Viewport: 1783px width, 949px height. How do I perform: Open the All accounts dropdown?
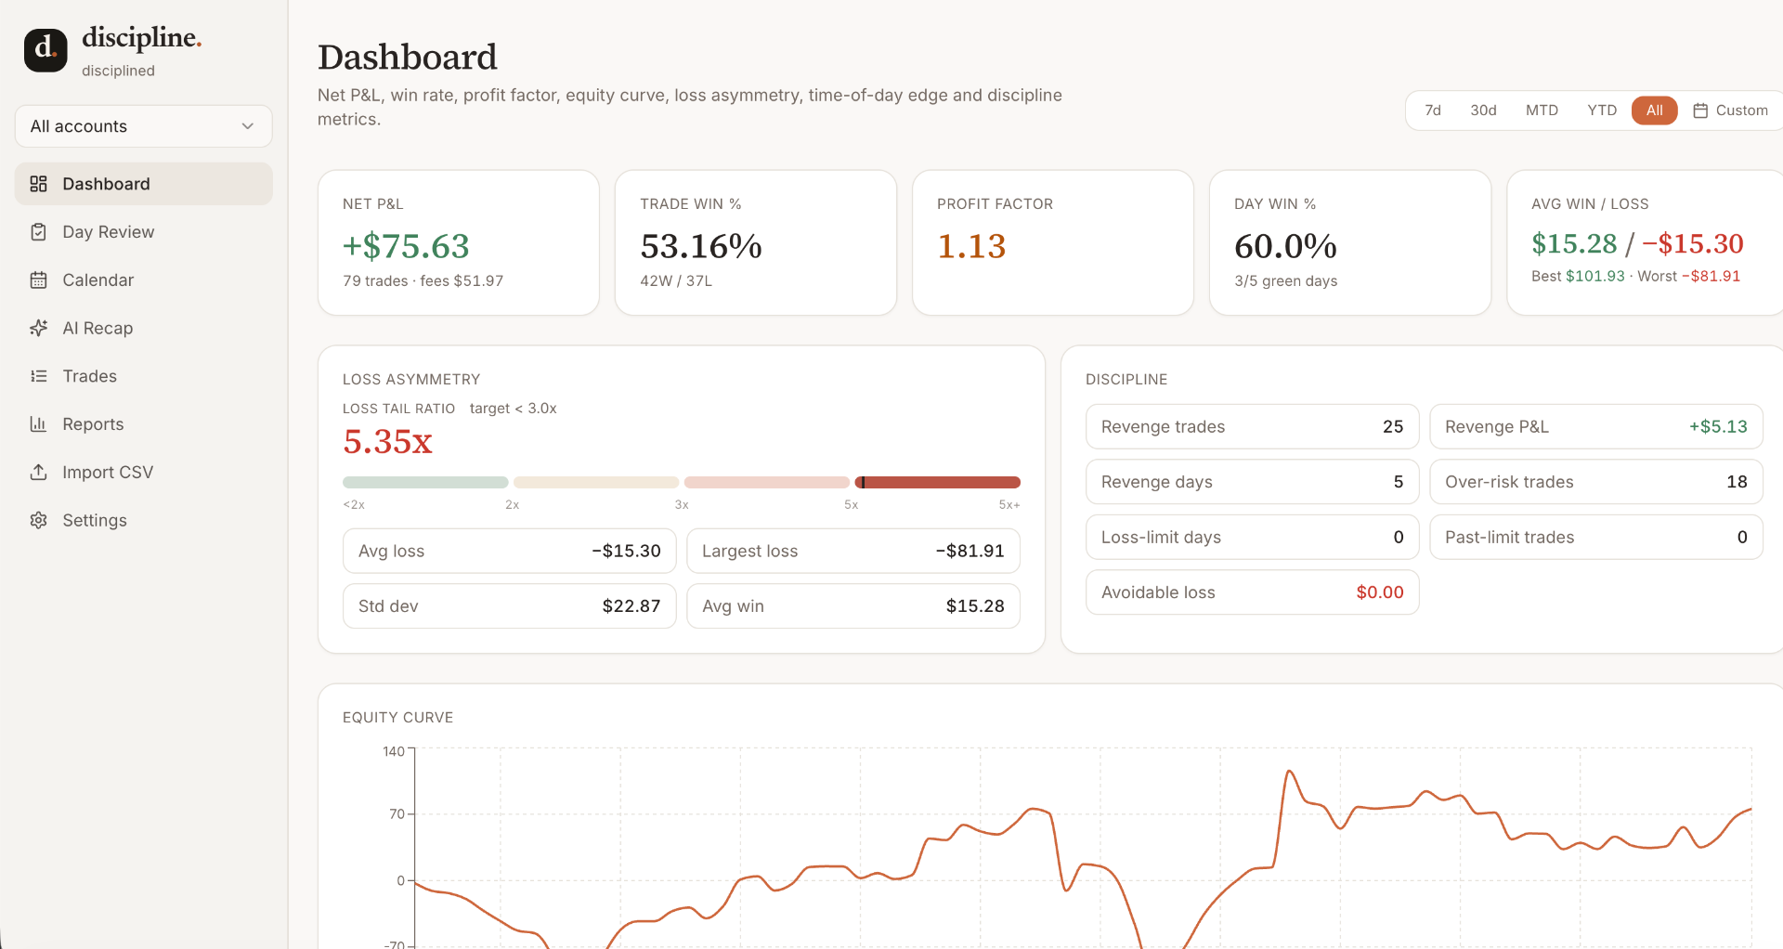[143, 126]
